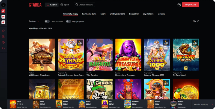Click the crown icon in sidebar
The width and height of the screenshot is (215, 109).
[4, 22]
